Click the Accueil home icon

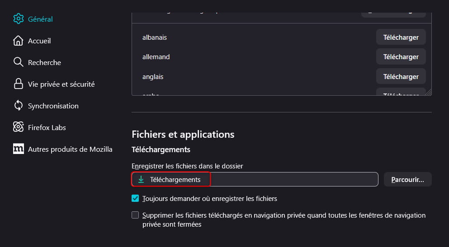(19, 41)
